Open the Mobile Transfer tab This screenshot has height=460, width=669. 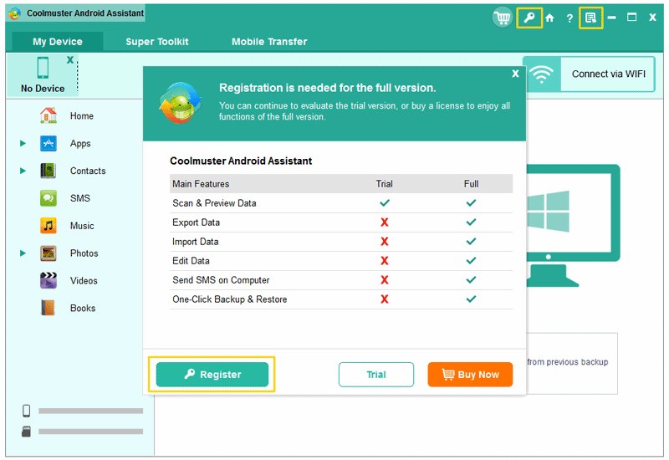pyautogui.click(x=269, y=42)
